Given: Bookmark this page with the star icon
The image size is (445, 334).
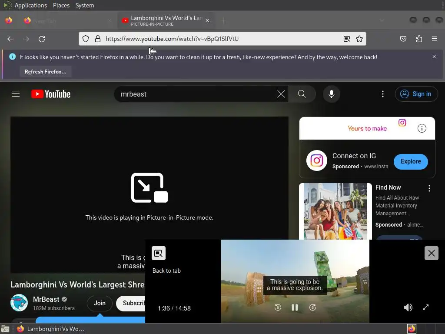Looking at the screenshot, I should pos(359,39).
